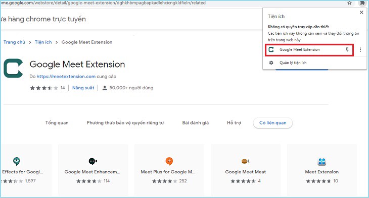Click the gear icon beside Quản lý tiện ích
This screenshot has height=198, width=369.
(271, 63)
